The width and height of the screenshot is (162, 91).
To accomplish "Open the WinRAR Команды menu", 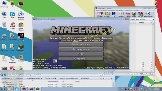I will pyautogui.click(x=104, y=10).
